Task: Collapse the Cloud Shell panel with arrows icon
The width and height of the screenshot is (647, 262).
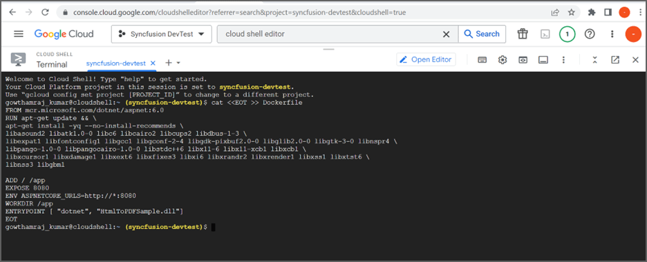Action: (x=594, y=60)
